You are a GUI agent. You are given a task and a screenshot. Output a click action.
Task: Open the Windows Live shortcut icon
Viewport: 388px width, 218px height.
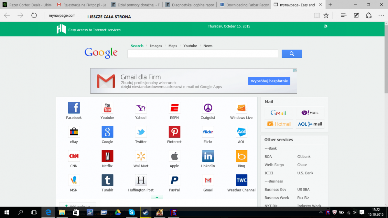click(242, 108)
